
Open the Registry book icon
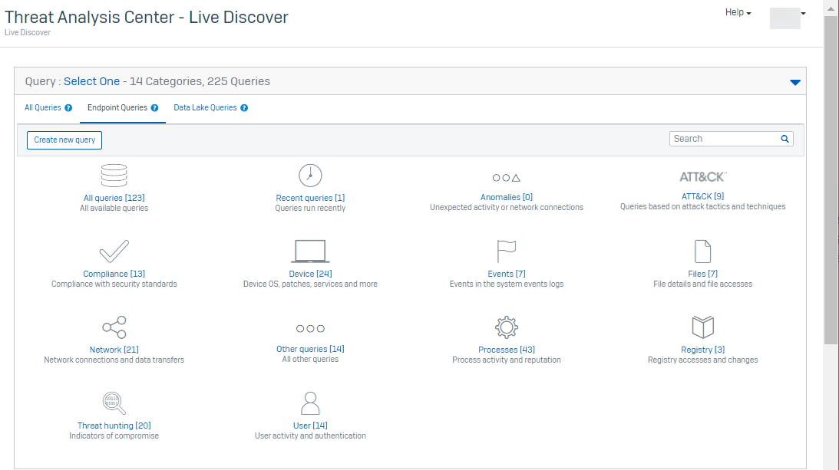(x=702, y=327)
